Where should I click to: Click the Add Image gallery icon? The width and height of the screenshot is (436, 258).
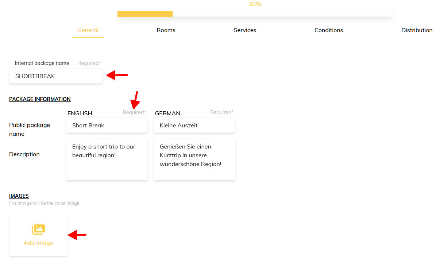click(38, 229)
